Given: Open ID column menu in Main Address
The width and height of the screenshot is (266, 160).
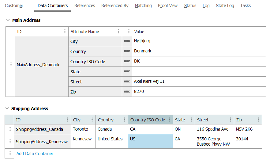Looking at the screenshot, I should point(65,31).
